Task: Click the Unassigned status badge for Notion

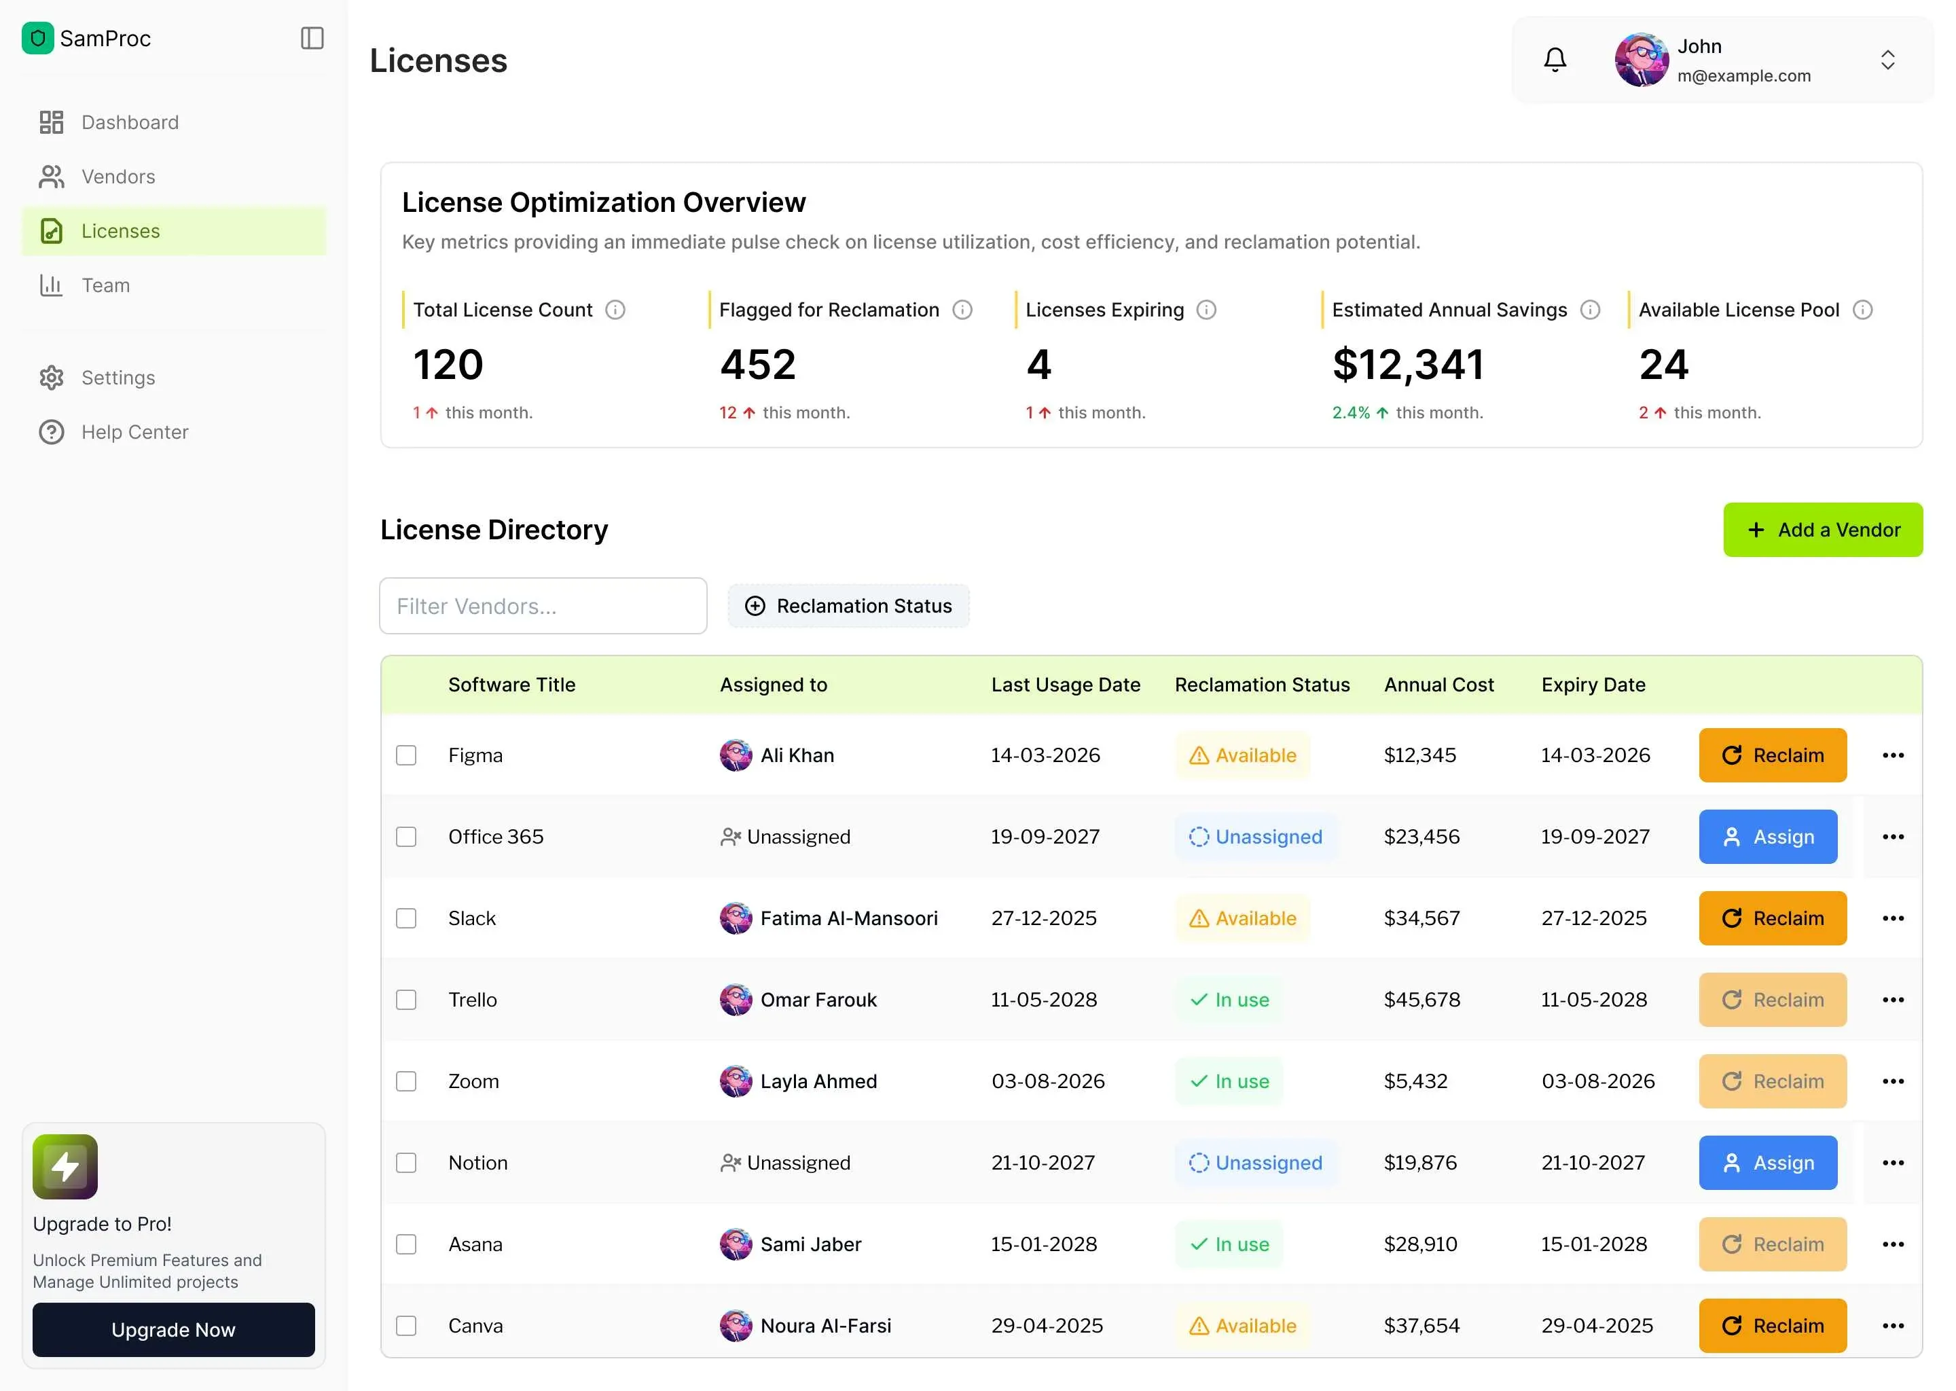Action: (x=1256, y=1163)
